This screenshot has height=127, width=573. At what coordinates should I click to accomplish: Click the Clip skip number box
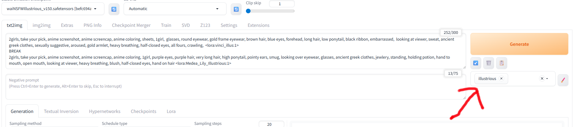(282, 4)
